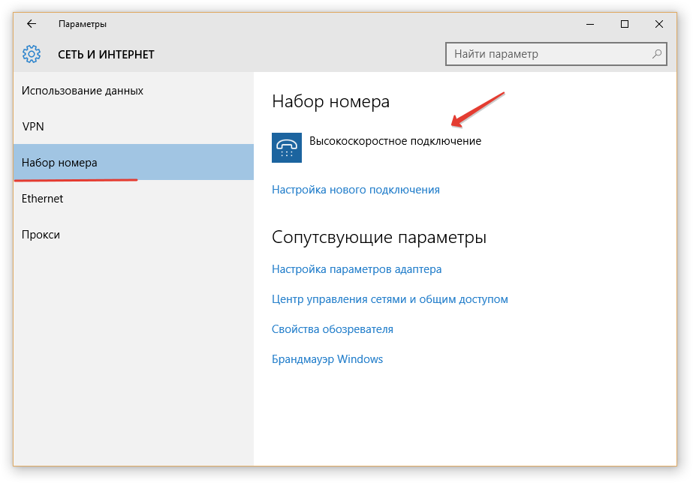Go back with the arrow icon
693x483 pixels.
click(32, 24)
